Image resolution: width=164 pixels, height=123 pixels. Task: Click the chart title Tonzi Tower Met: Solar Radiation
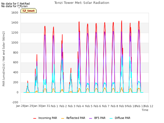coord(82,3)
